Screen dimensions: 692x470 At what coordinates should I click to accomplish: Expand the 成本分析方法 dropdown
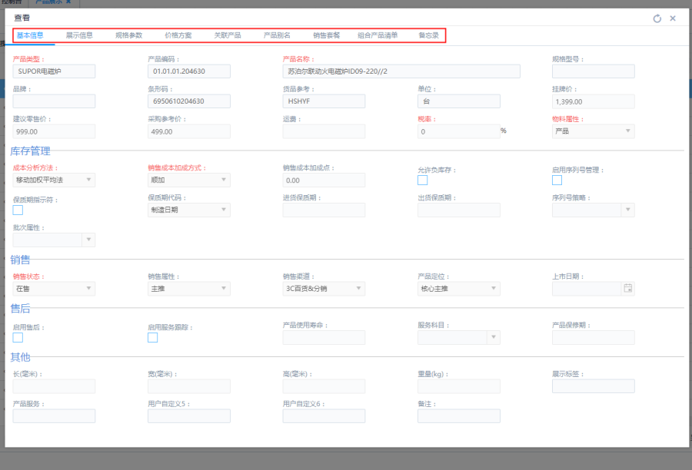54,180
